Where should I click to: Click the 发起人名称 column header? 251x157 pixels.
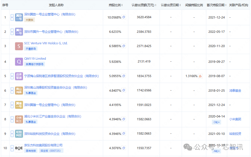pos(56,5)
